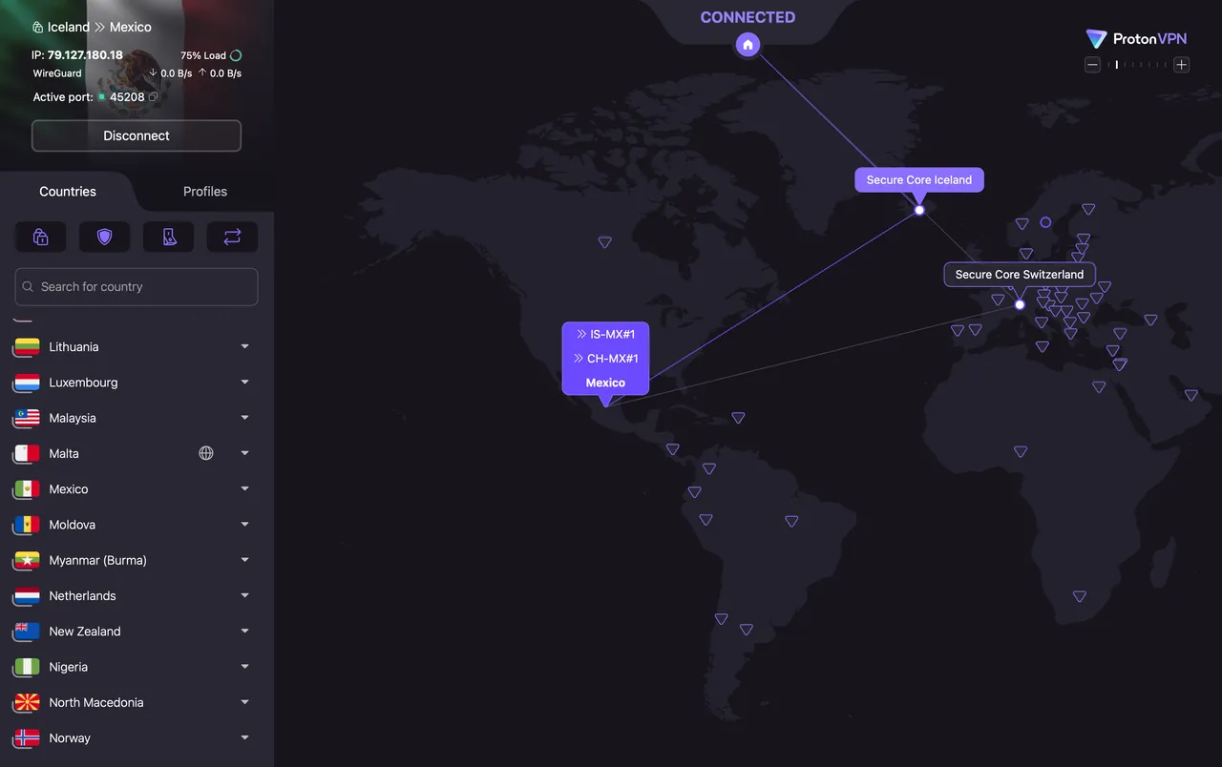Select the Malta flag icon
Screen dimensions: 1222x767
pyautogui.click(x=27, y=453)
